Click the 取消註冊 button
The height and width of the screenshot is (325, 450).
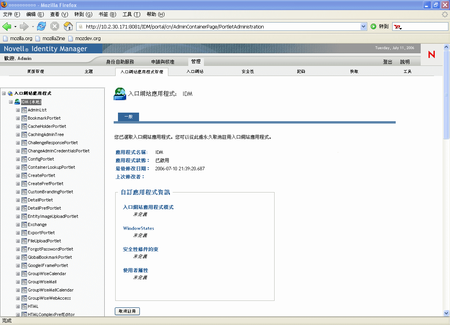[127, 311]
